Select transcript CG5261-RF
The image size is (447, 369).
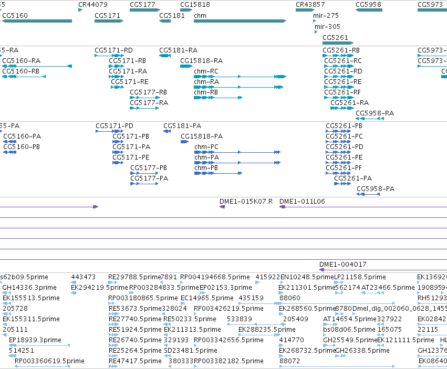(x=342, y=92)
